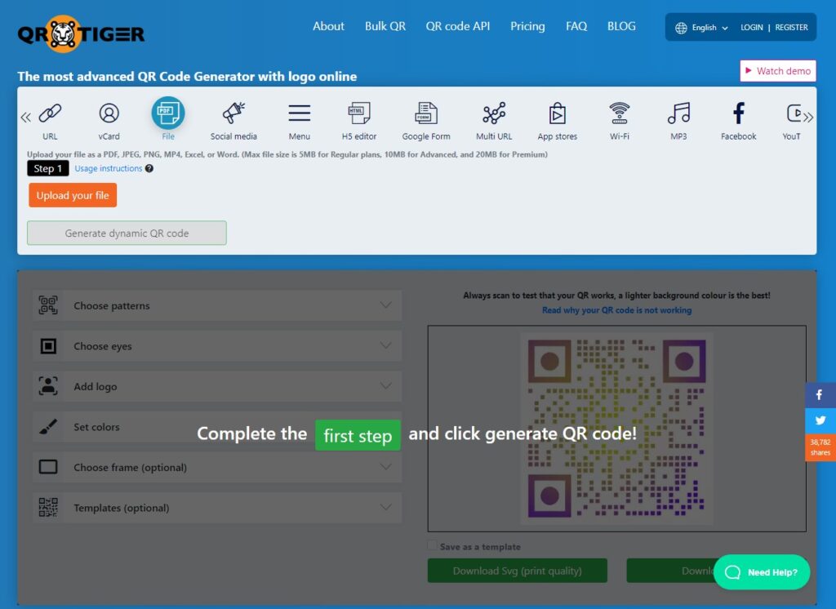Select the Wi-Fi QR type icon
The height and width of the screenshot is (609, 836).
[x=620, y=113]
